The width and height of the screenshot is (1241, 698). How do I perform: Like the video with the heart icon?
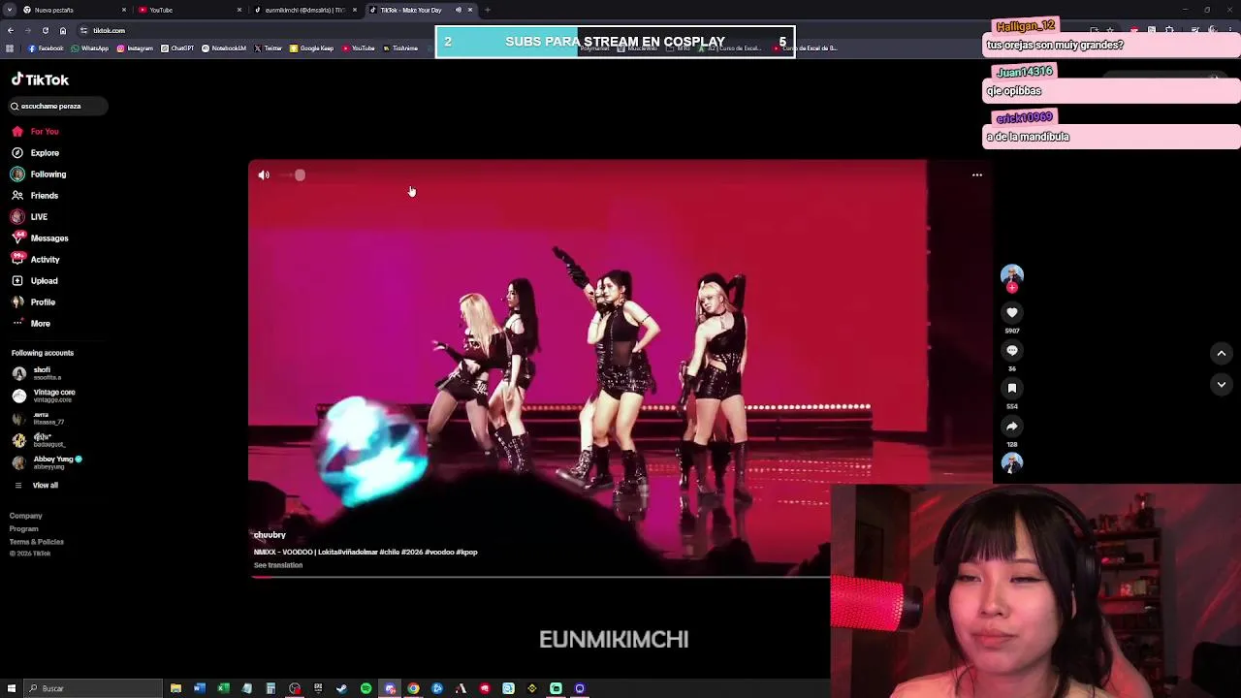[1012, 312]
